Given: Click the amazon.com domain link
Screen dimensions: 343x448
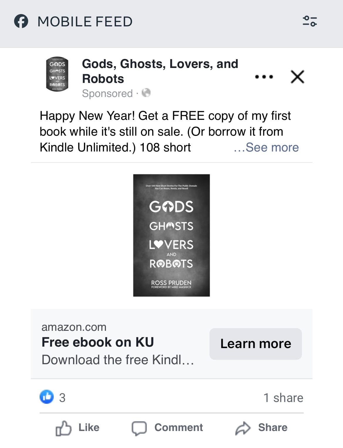Looking at the screenshot, I should pos(74,327).
